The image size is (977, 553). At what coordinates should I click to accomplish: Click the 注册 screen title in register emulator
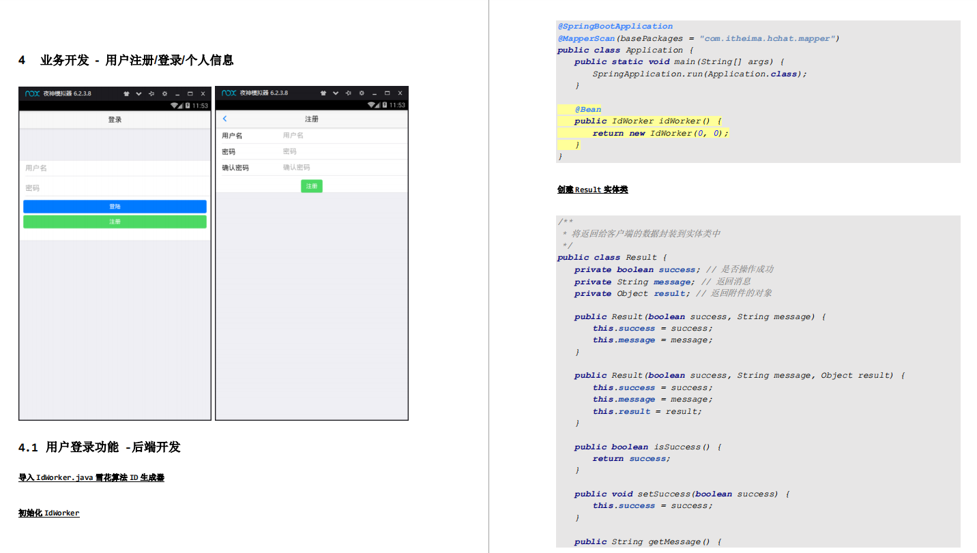click(312, 119)
